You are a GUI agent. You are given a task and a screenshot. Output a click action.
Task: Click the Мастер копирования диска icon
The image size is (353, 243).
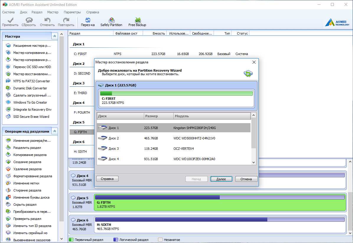[8, 53]
